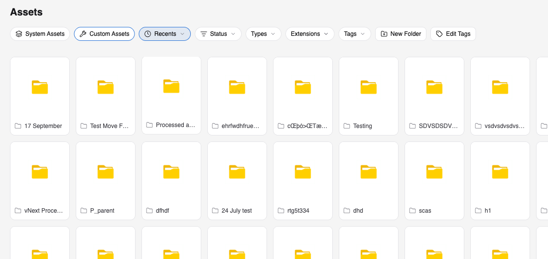Click the Recents clock icon
Screen dimensions: 548x259
147,34
